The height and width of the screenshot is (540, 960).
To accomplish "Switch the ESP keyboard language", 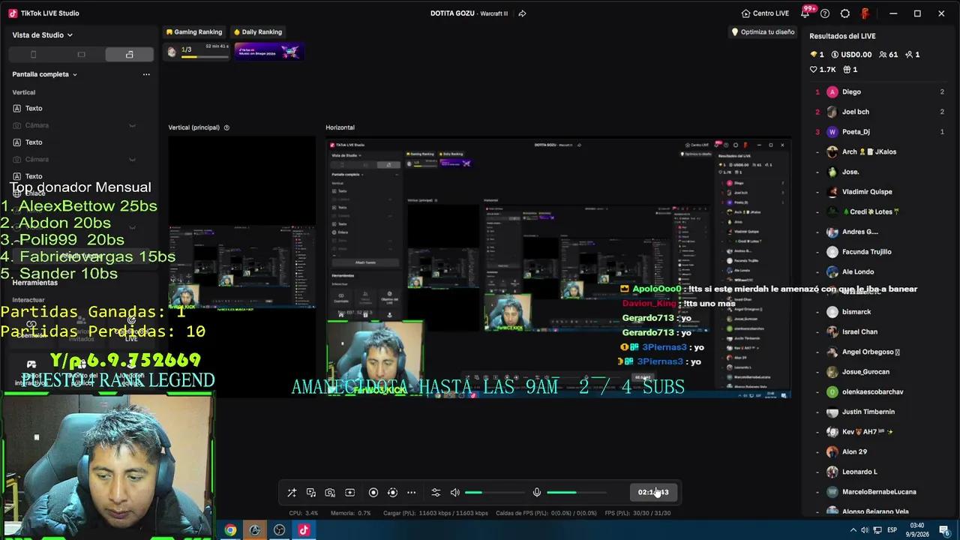I will 892,530.
